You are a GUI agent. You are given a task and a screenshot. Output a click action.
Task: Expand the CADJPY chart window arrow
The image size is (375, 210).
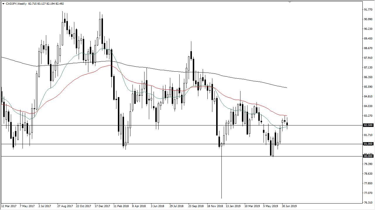point(3,4)
